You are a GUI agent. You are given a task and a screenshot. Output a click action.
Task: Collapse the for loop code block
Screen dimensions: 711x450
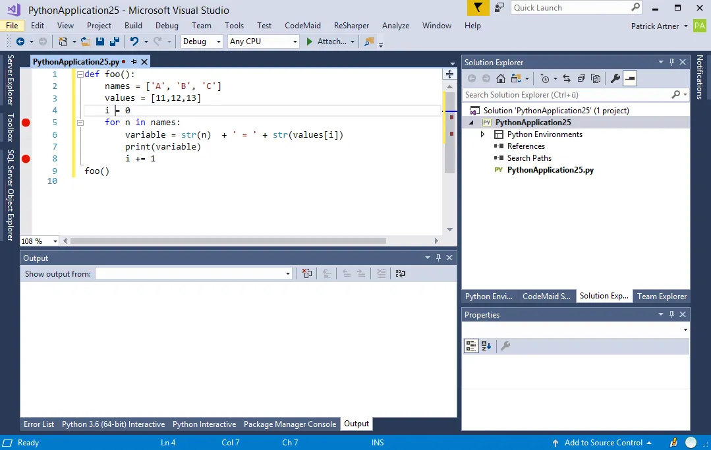[80, 123]
